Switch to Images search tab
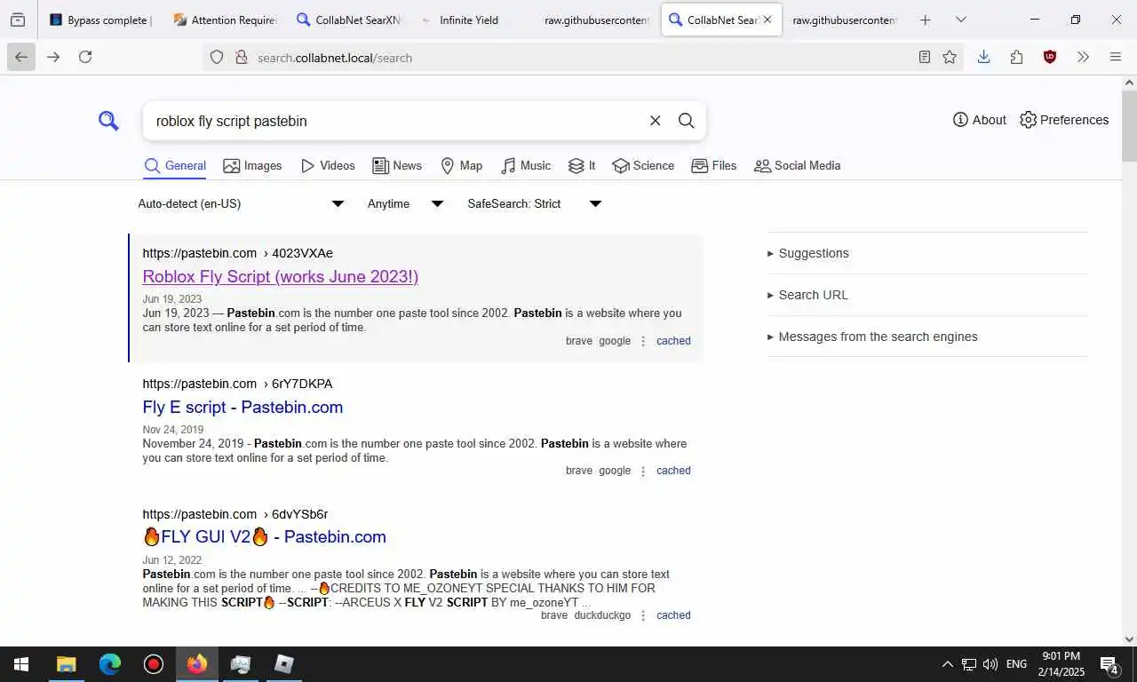This screenshot has width=1137, height=682. pyautogui.click(x=252, y=166)
